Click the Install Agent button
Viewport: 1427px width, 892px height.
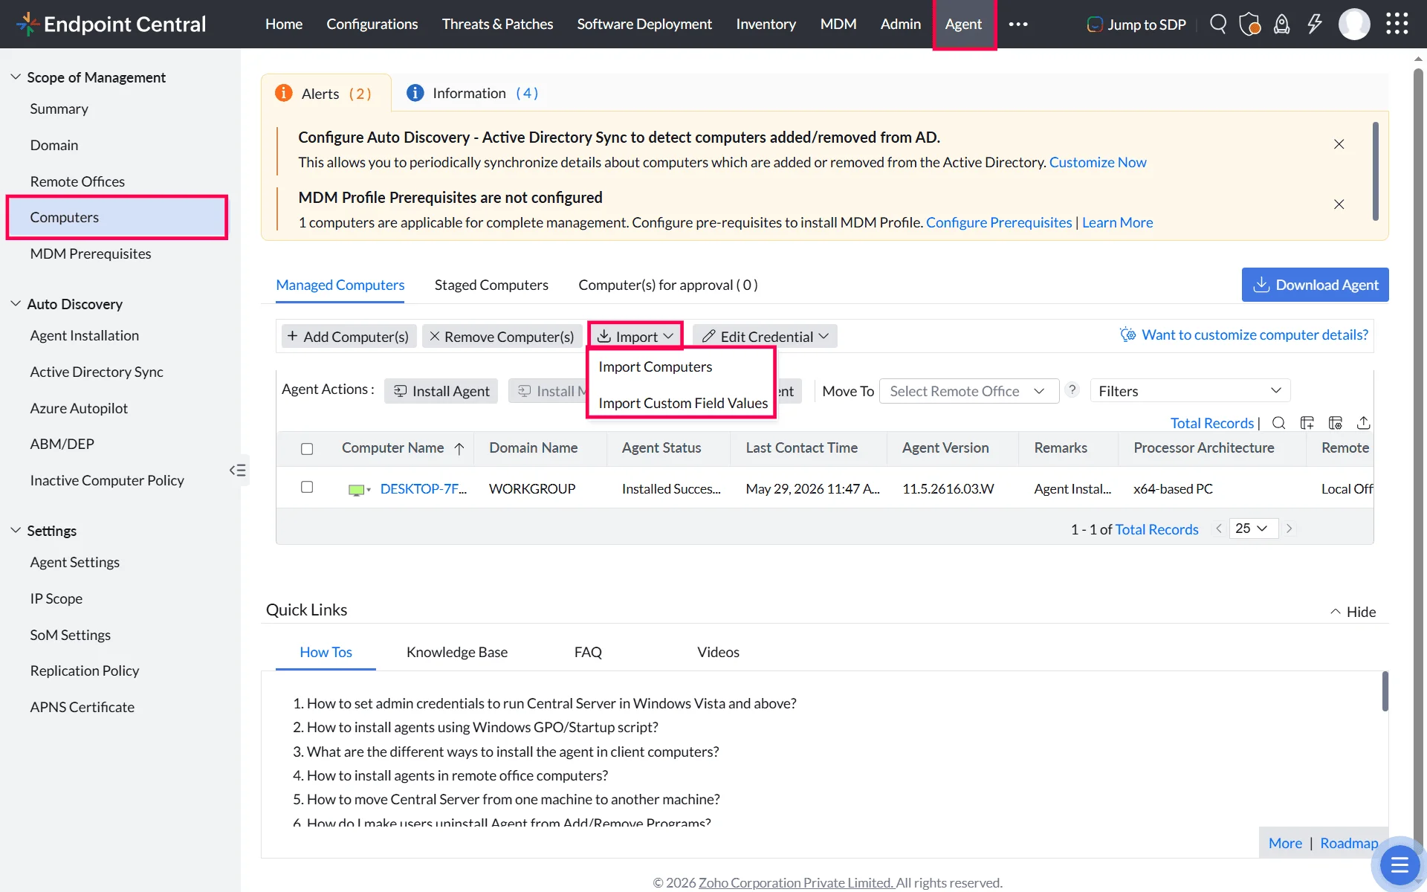pos(441,391)
